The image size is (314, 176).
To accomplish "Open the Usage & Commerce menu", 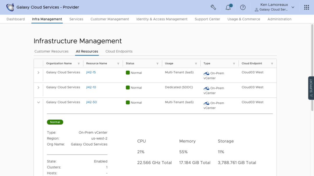I will tap(244, 19).
